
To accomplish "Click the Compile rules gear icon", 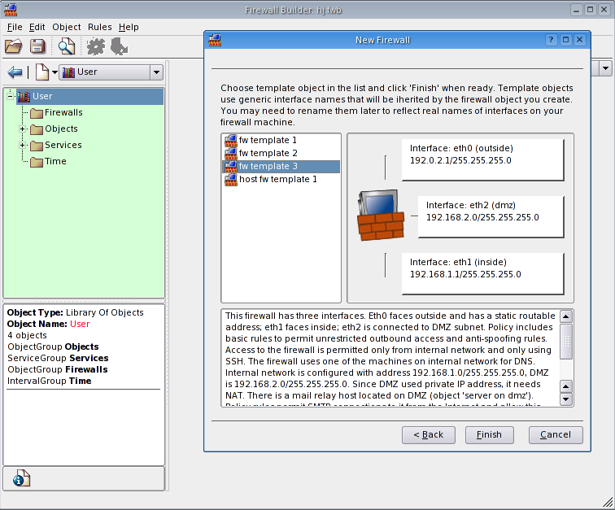I will pos(96,46).
